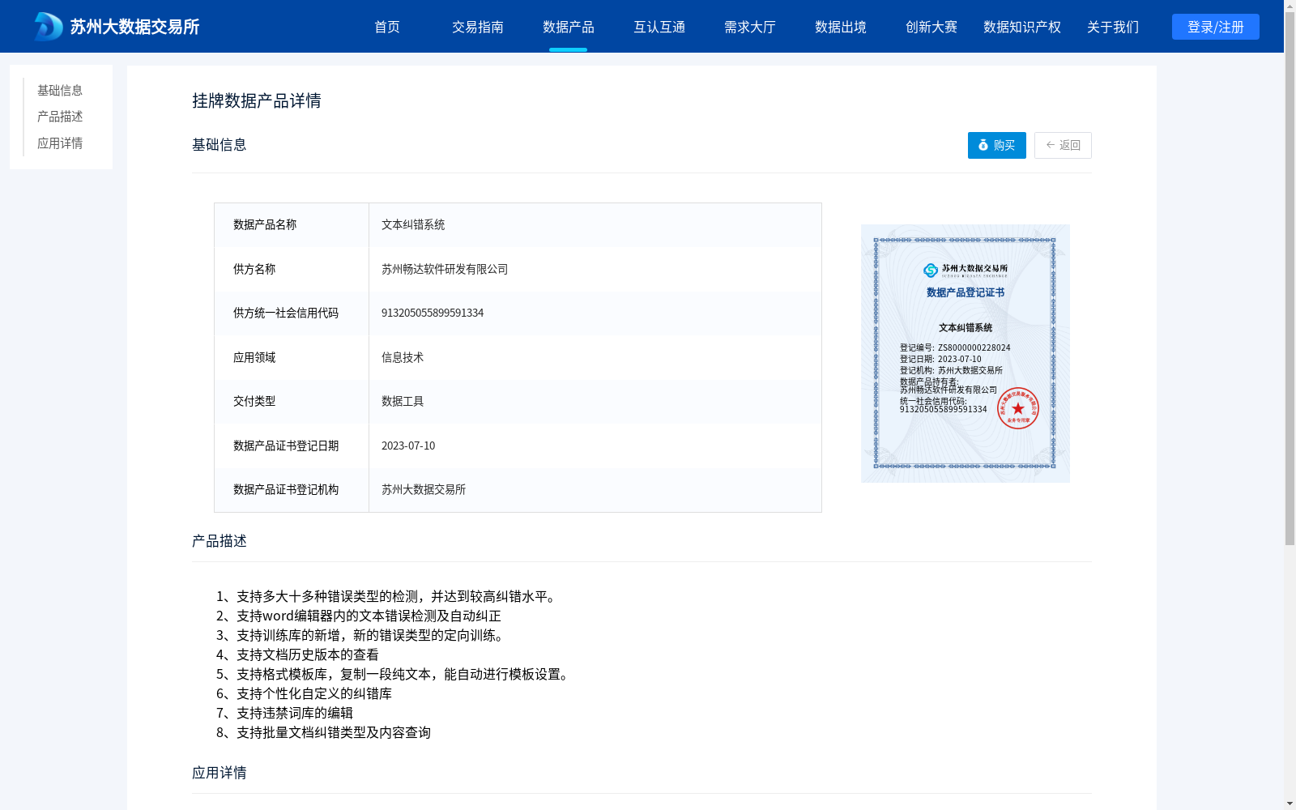
Task: Click the 数据产品证书登记日期 label cell
Action: point(292,446)
